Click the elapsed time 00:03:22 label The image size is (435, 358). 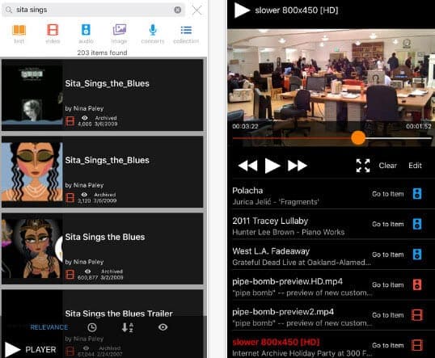coord(245,126)
